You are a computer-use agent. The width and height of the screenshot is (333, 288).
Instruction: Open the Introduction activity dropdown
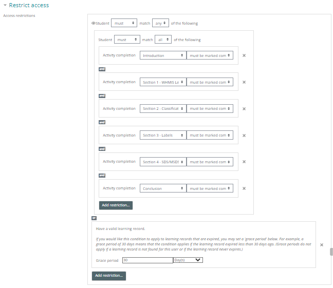tap(163, 55)
